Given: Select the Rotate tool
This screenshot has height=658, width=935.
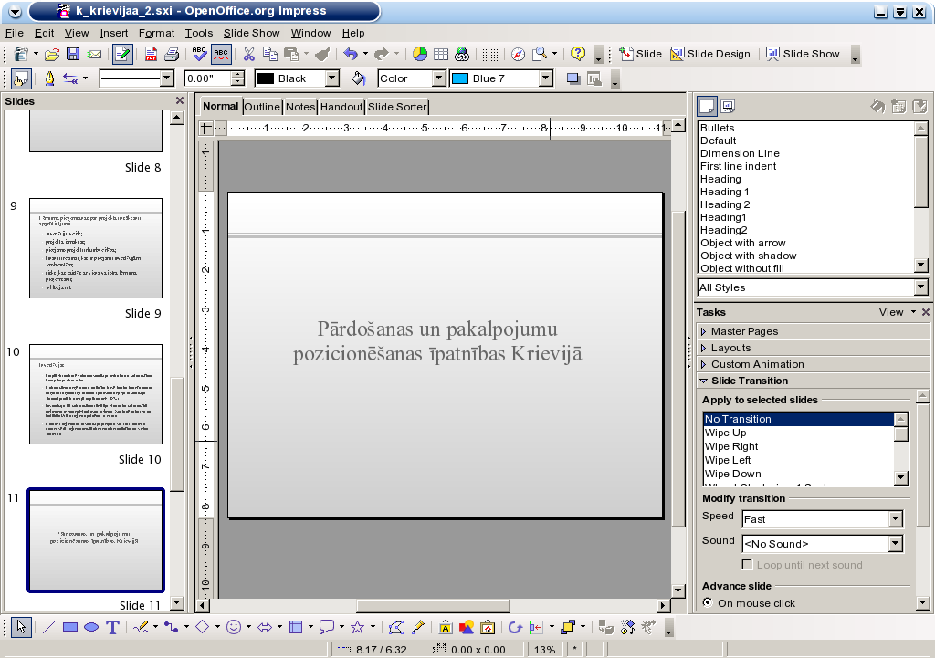Looking at the screenshot, I should [x=515, y=627].
